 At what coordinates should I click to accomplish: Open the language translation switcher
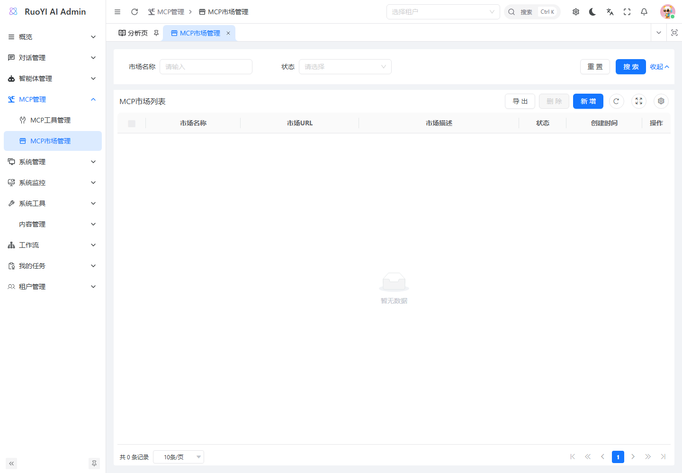click(610, 12)
